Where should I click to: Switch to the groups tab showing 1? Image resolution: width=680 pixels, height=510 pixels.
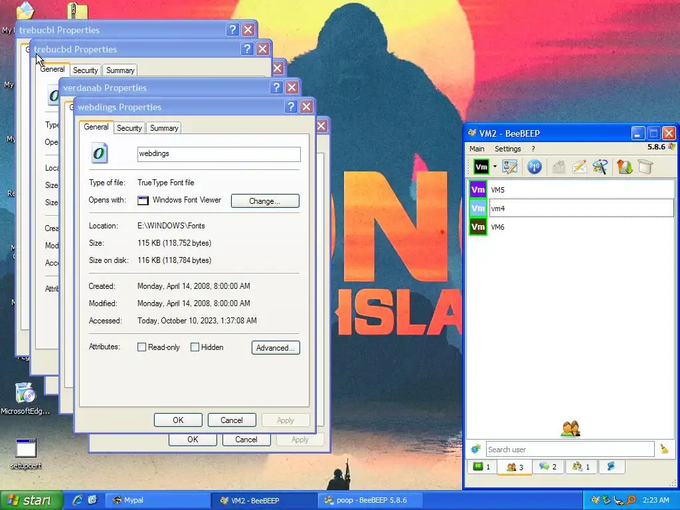pos(581,467)
